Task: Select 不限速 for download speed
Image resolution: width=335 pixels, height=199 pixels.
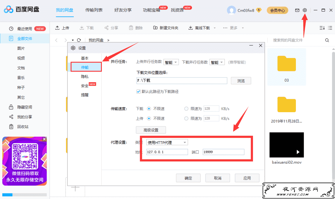Action: [x=149, y=109]
